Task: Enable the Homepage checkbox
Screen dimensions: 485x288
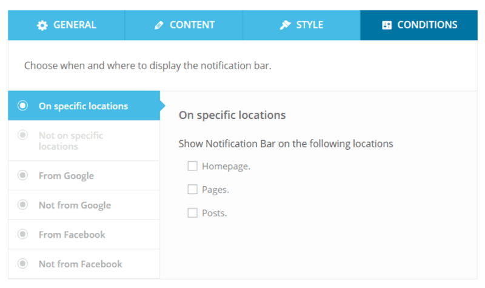Action: click(x=192, y=166)
